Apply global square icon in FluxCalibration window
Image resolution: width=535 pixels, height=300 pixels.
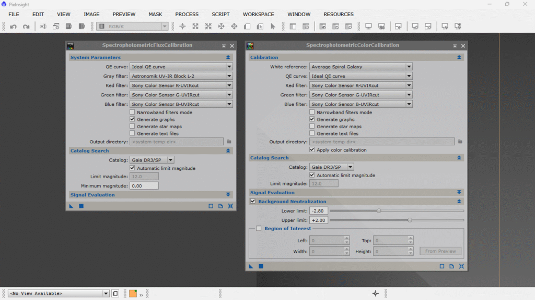[81, 206]
